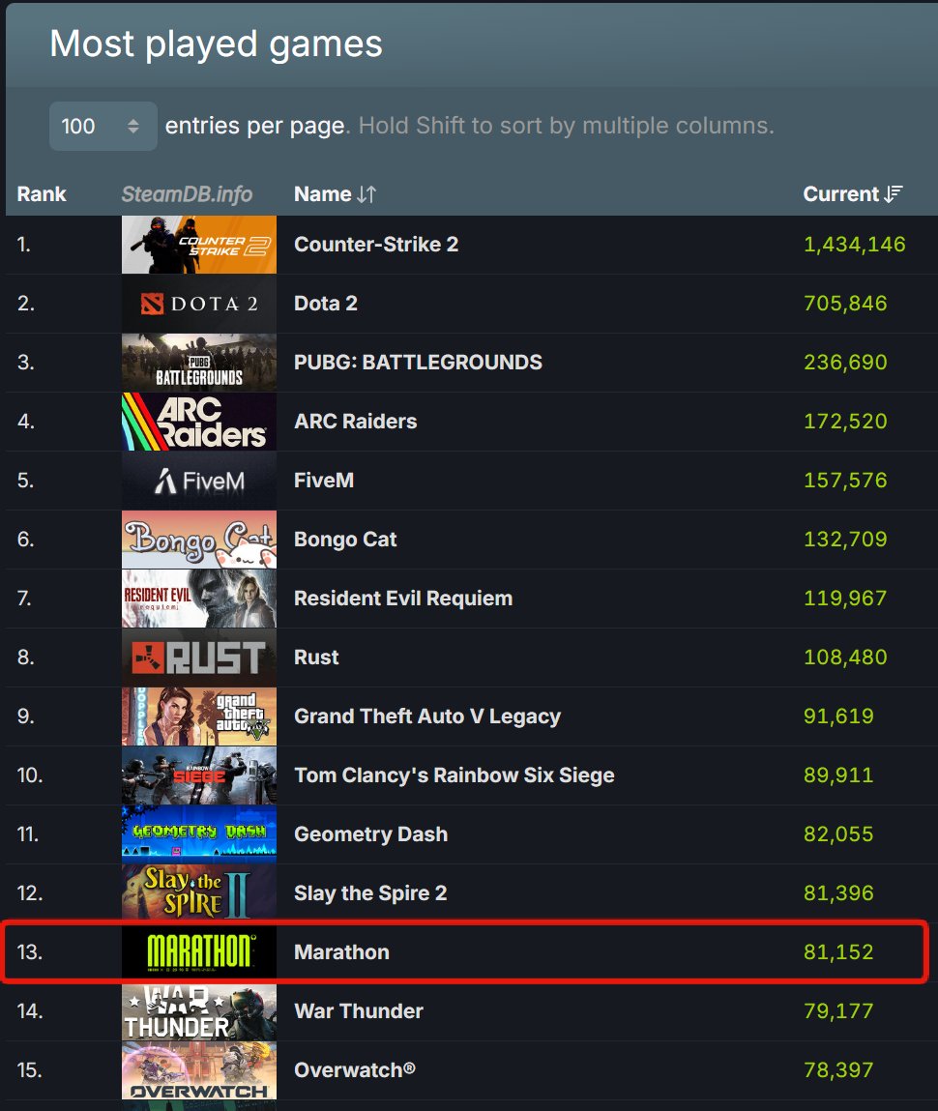
Task: Open the Slay the Spire 2 name link
Action: pyautogui.click(x=370, y=892)
